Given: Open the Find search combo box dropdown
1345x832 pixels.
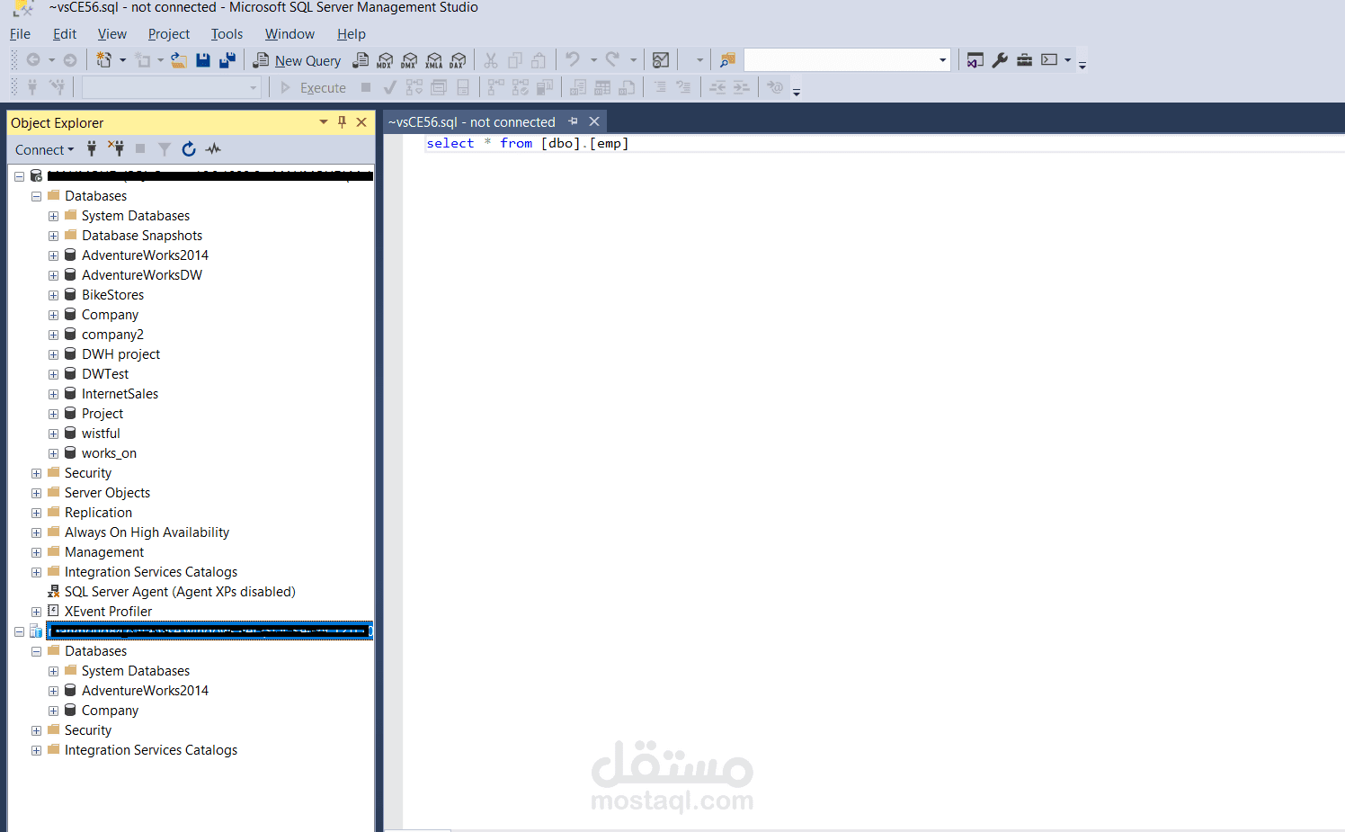Looking at the screenshot, I should tap(942, 60).
